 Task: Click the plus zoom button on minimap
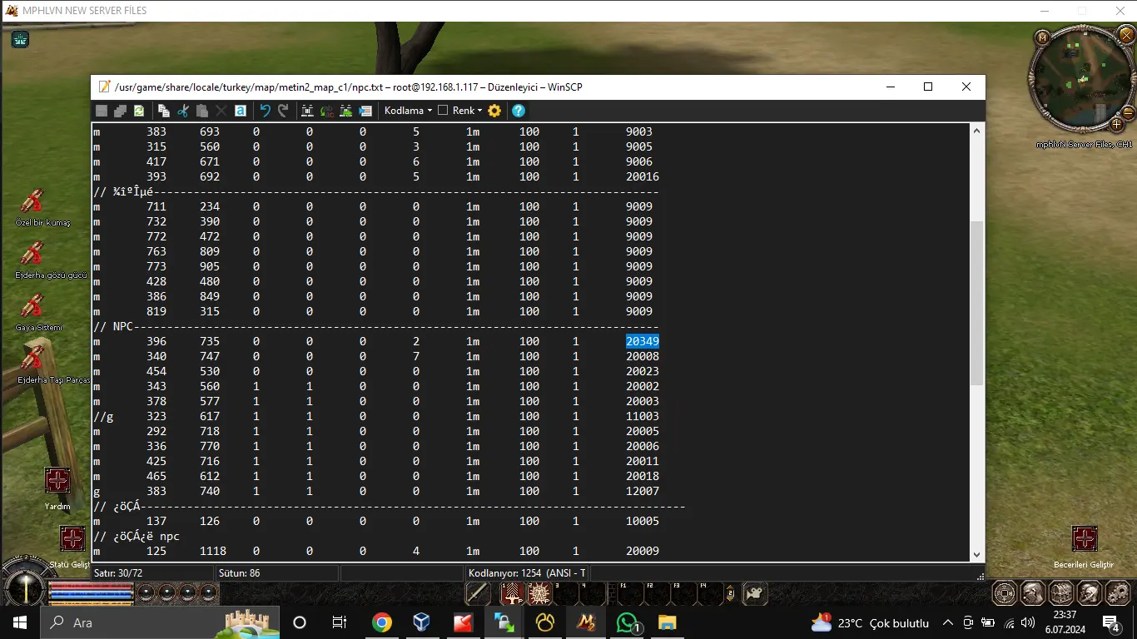[1117, 125]
